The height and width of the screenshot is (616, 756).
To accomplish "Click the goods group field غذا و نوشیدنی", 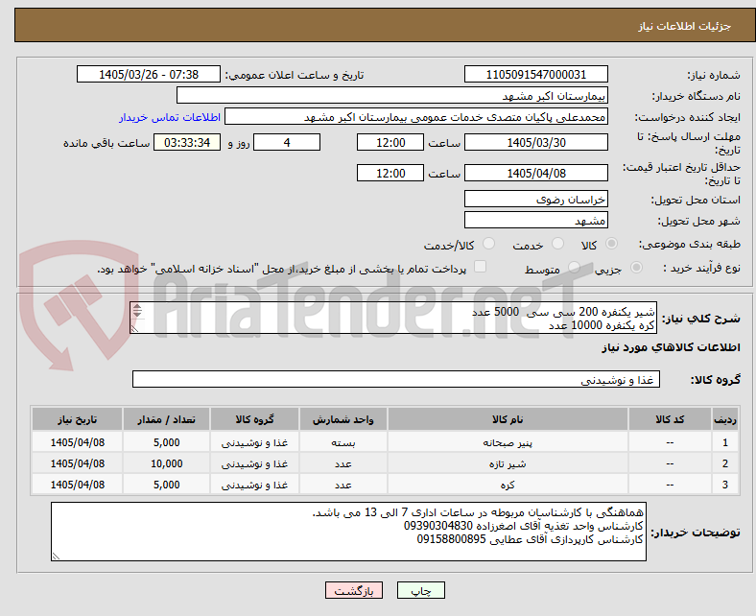I will 396,380.
